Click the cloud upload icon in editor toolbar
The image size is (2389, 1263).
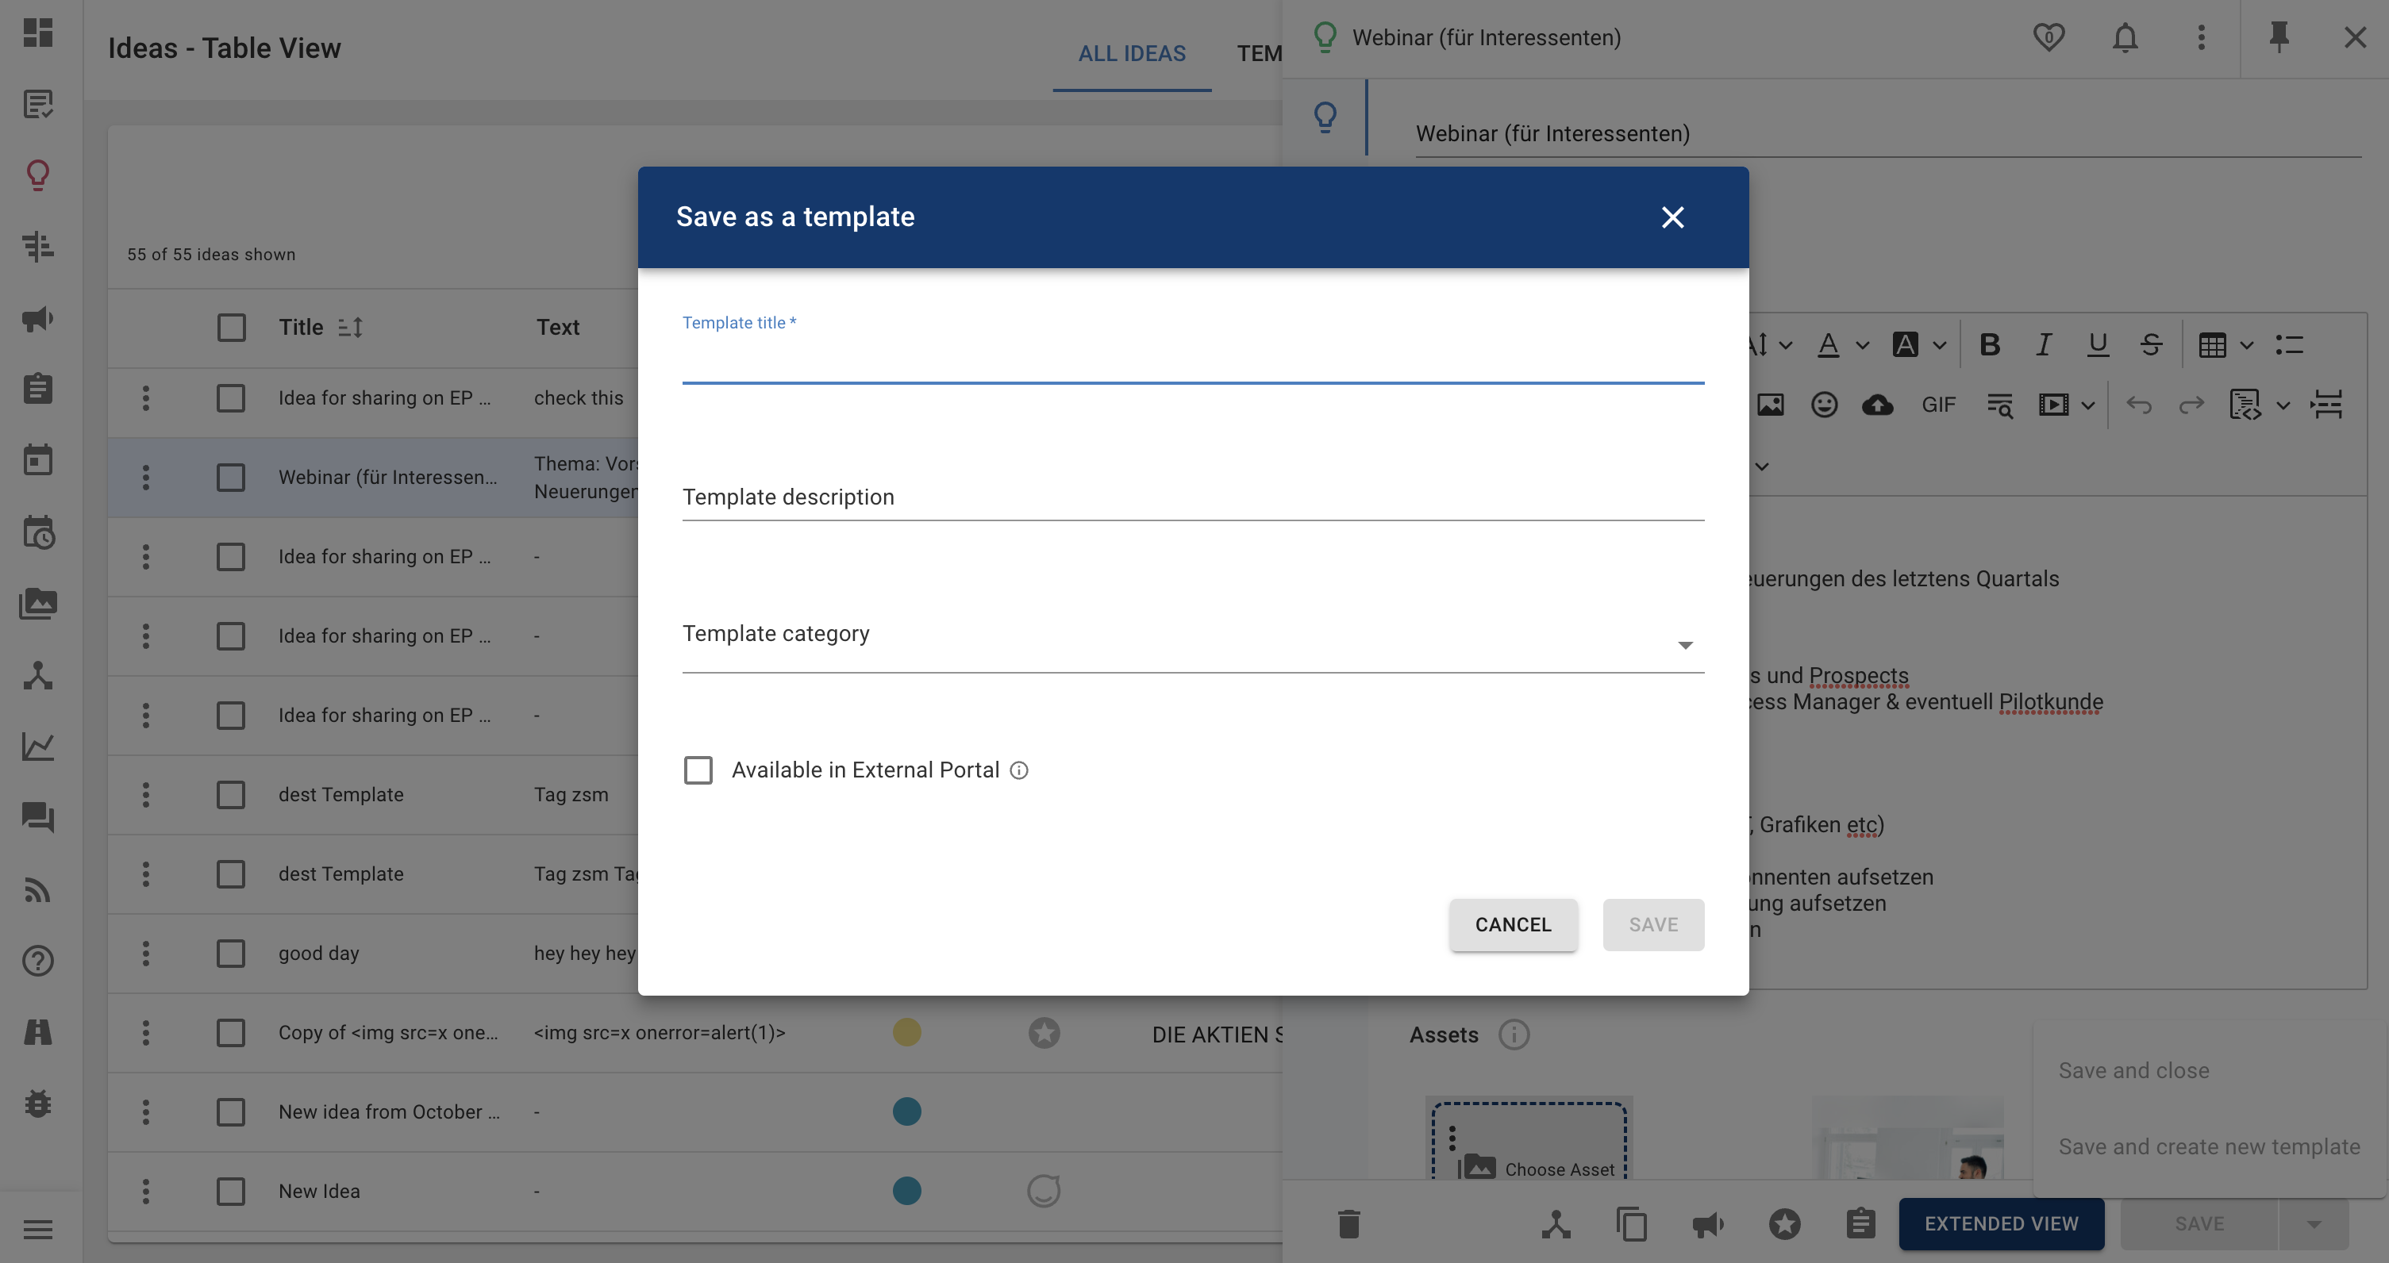[x=1878, y=405]
